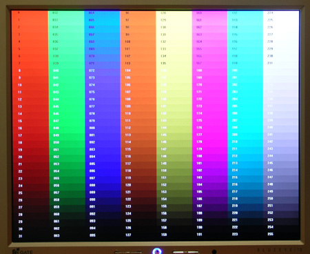Click the magenta swatch labeled 168
Screen dimensions: 310x254
209,70
